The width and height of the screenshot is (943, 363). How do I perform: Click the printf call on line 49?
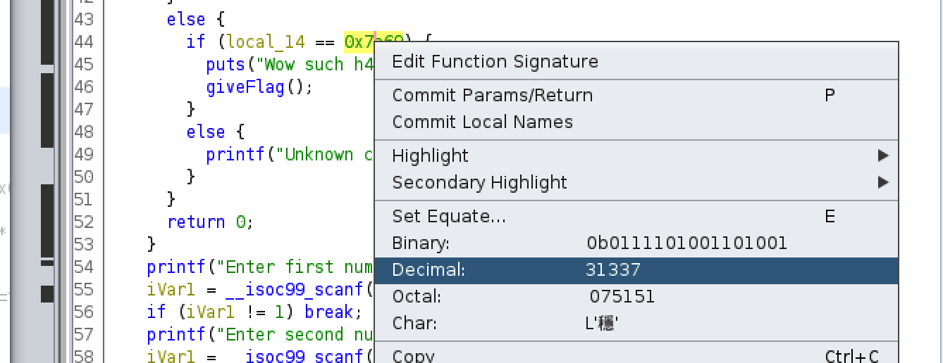click(x=235, y=155)
